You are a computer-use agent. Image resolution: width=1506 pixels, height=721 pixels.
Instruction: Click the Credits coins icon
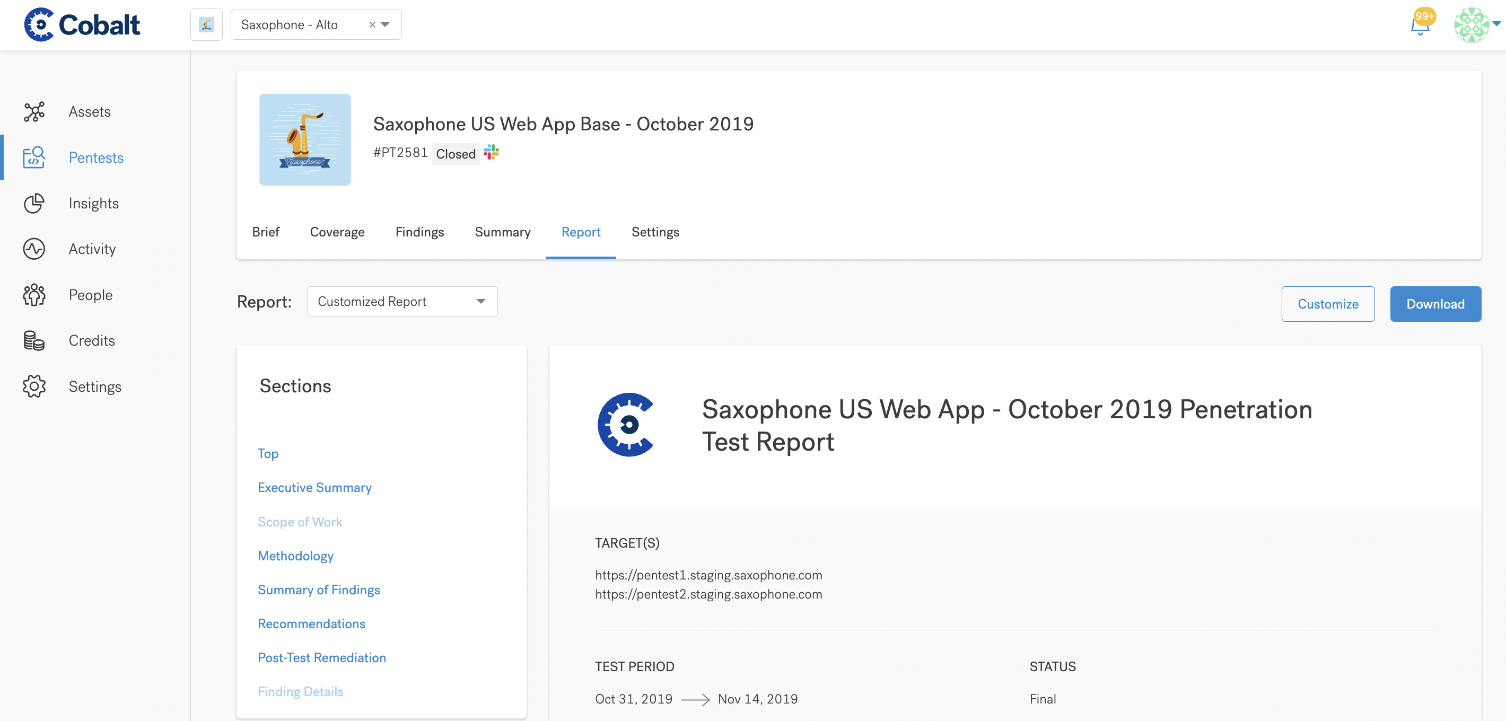tap(34, 341)
